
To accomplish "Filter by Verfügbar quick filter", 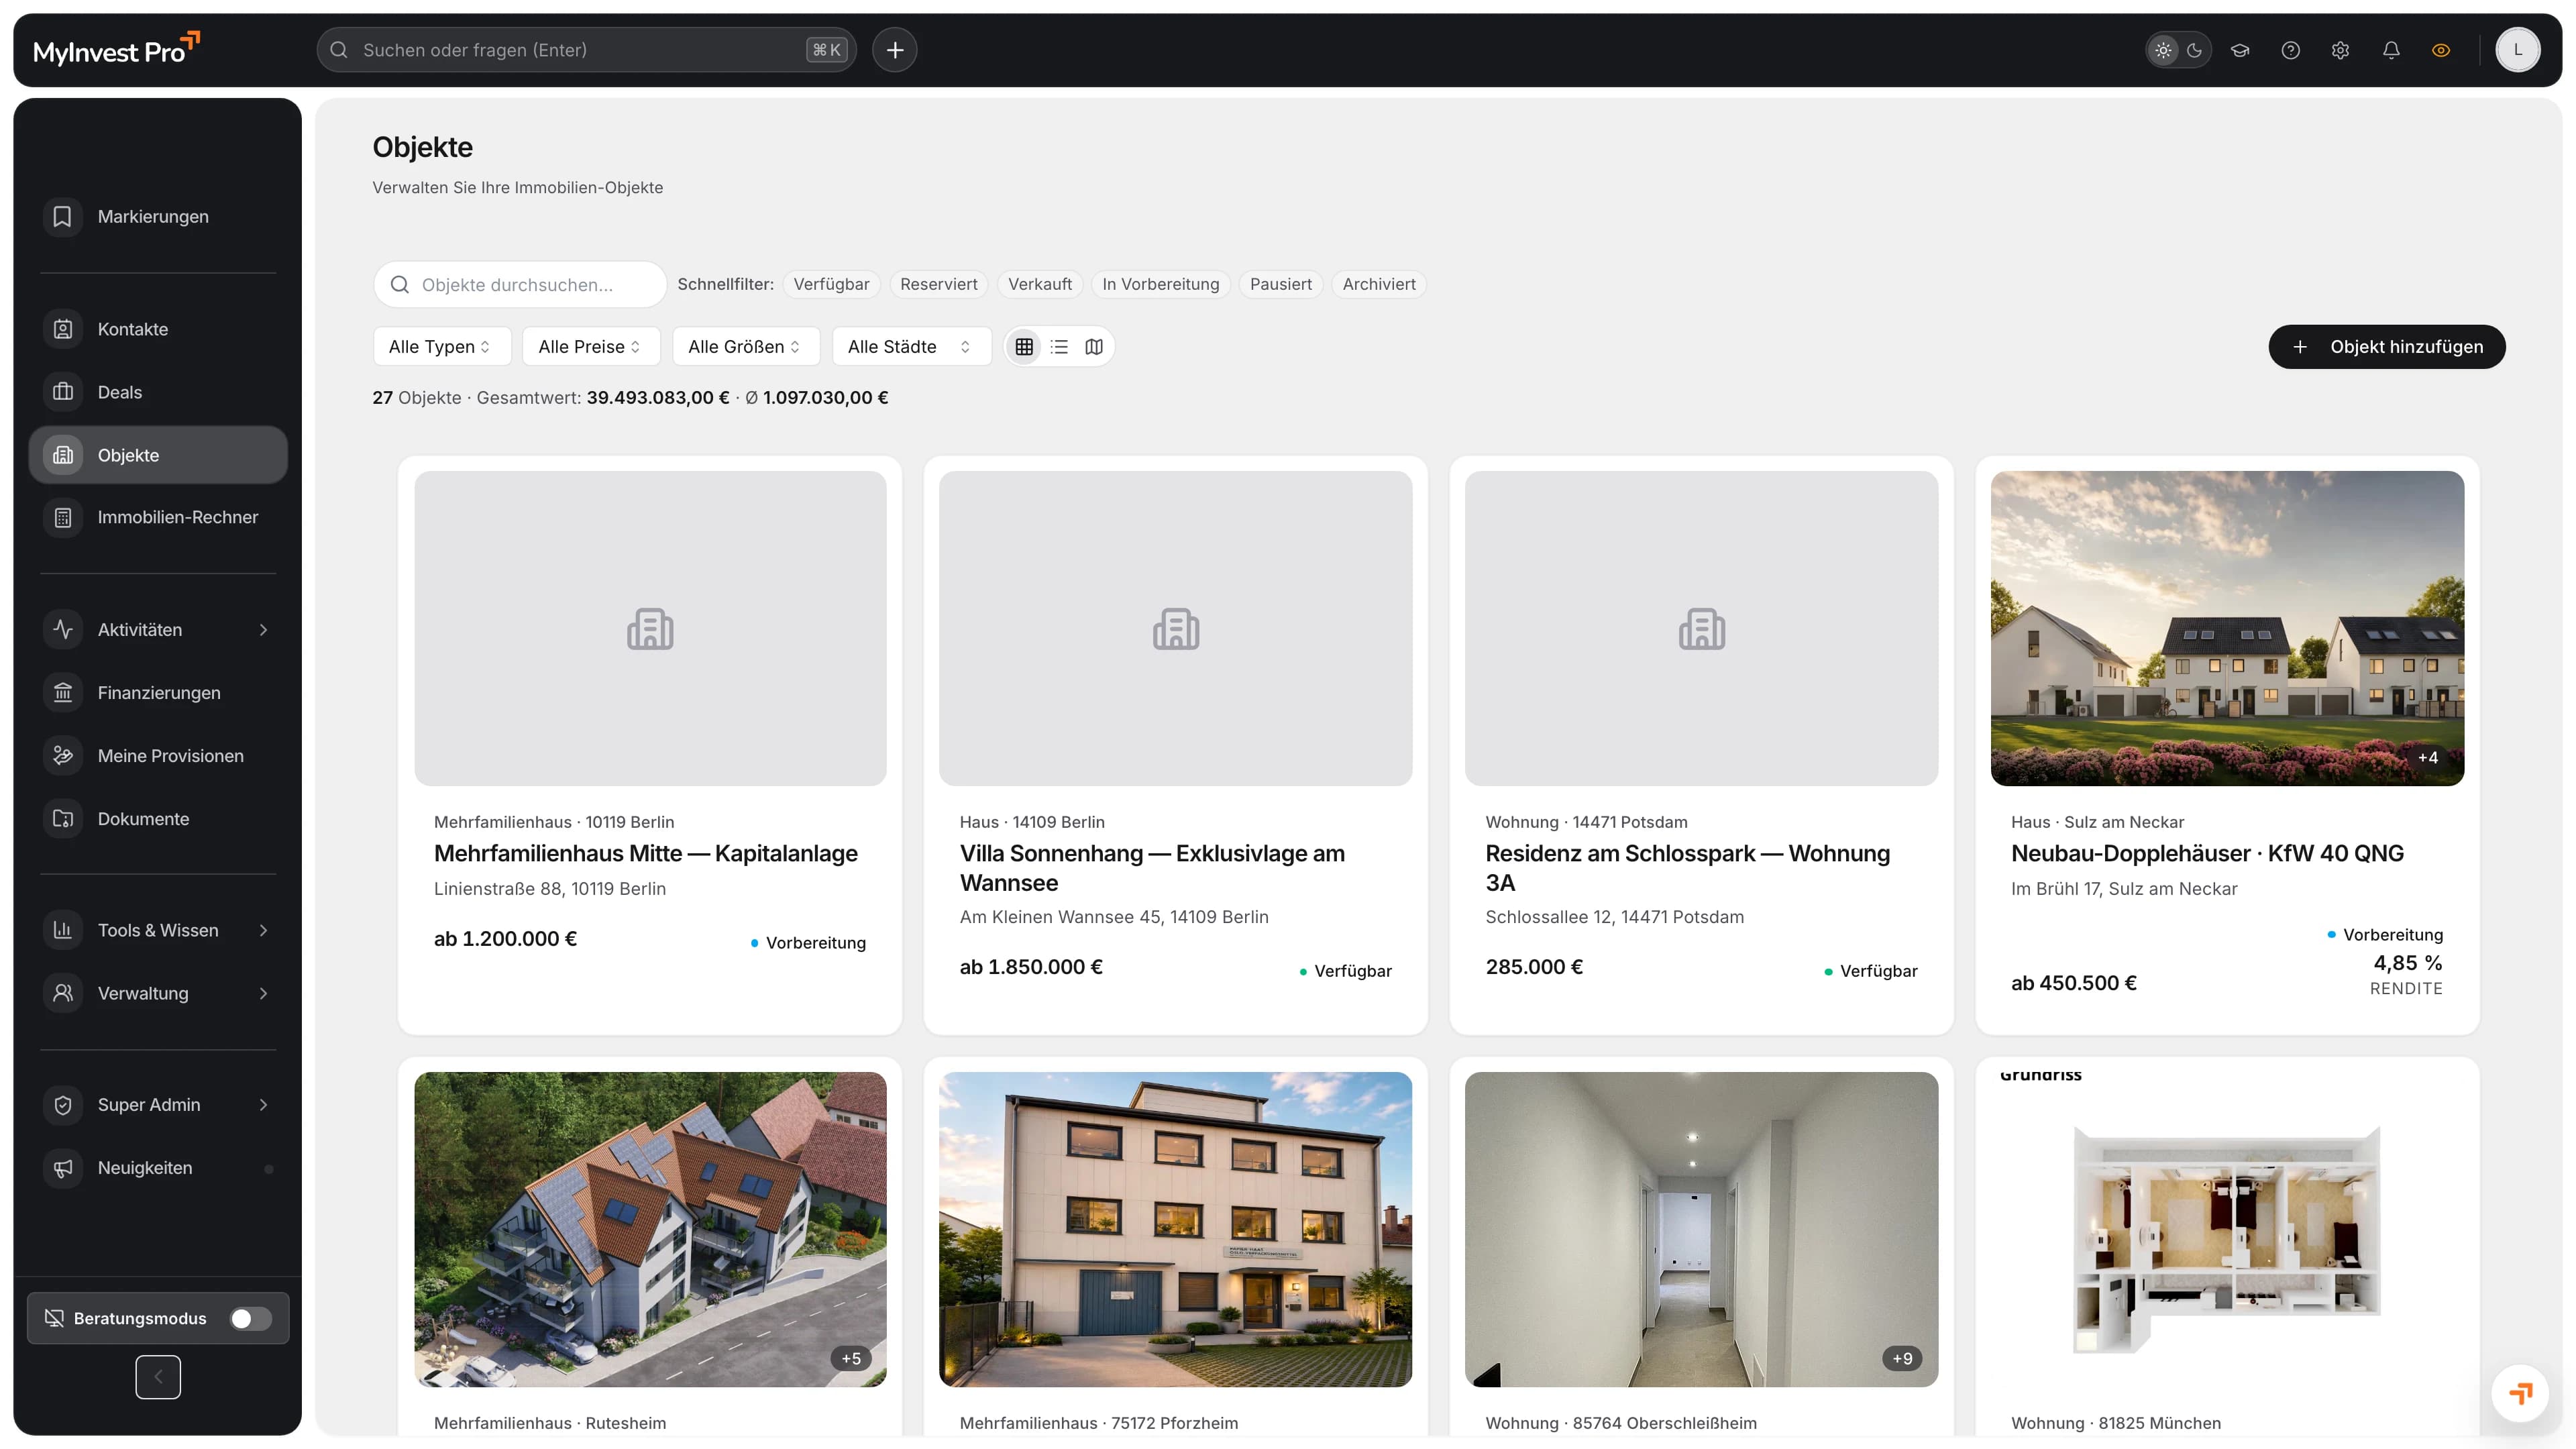I will click(x=831, y=284).
